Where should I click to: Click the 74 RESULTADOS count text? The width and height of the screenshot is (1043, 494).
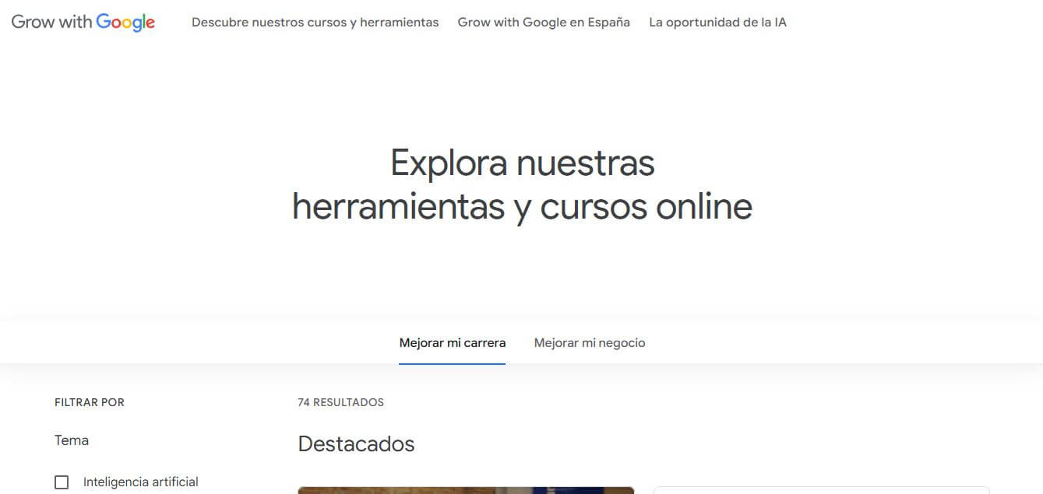coord(340,402)
